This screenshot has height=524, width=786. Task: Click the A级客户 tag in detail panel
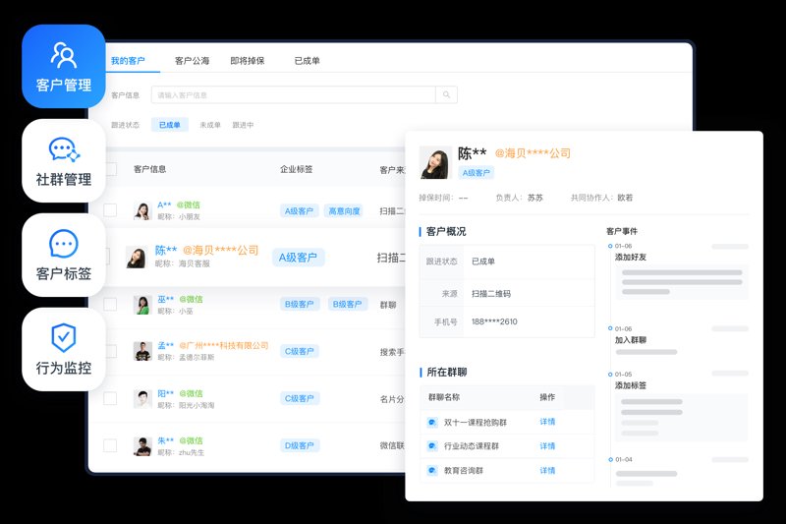click(x=476, y=172)
